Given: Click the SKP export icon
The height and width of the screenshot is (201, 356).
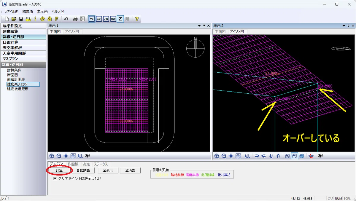Looking at the screenshot, I should pyautogui.click(x=113, y=19).
